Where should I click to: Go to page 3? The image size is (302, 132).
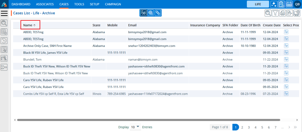click(x=249, y=127)
